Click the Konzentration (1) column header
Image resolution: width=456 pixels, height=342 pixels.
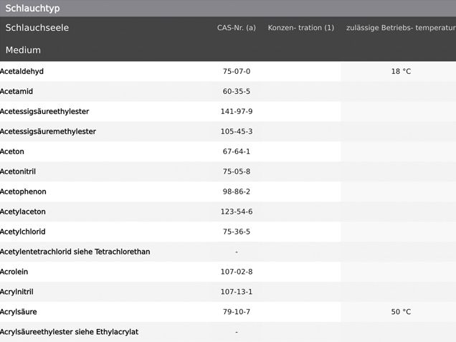coord(300,28)
